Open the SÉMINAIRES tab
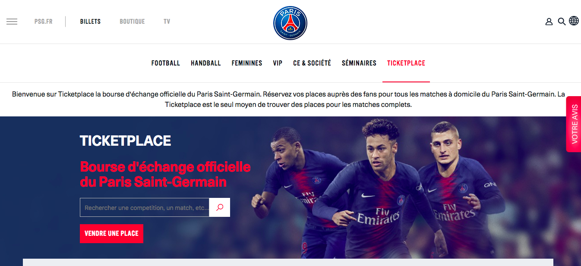This screenshot has width=581, height=266. coord(359,63)
